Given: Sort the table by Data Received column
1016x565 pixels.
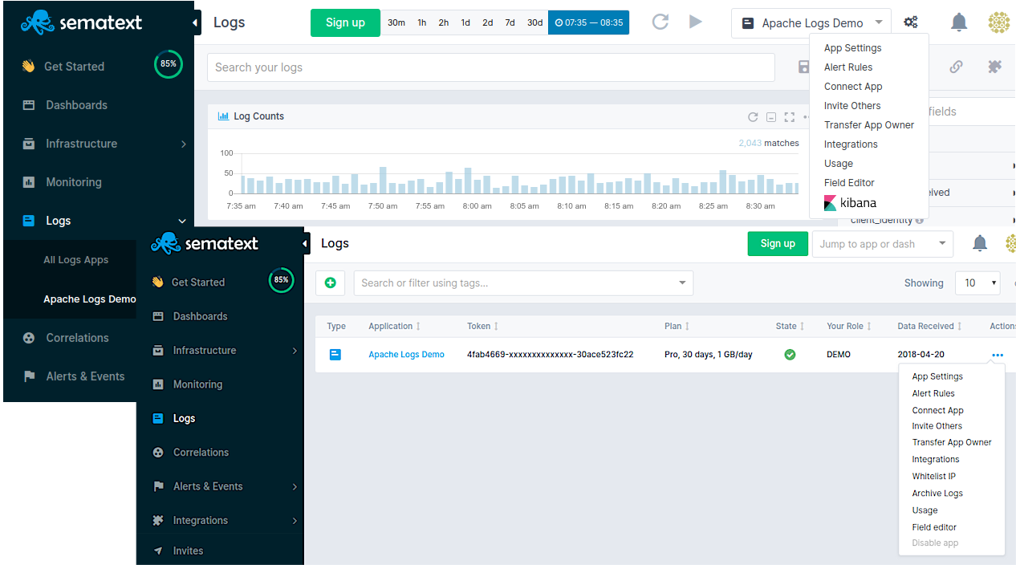Looking at the screenshot, I should pyautogui.click(x=929, y=327).
